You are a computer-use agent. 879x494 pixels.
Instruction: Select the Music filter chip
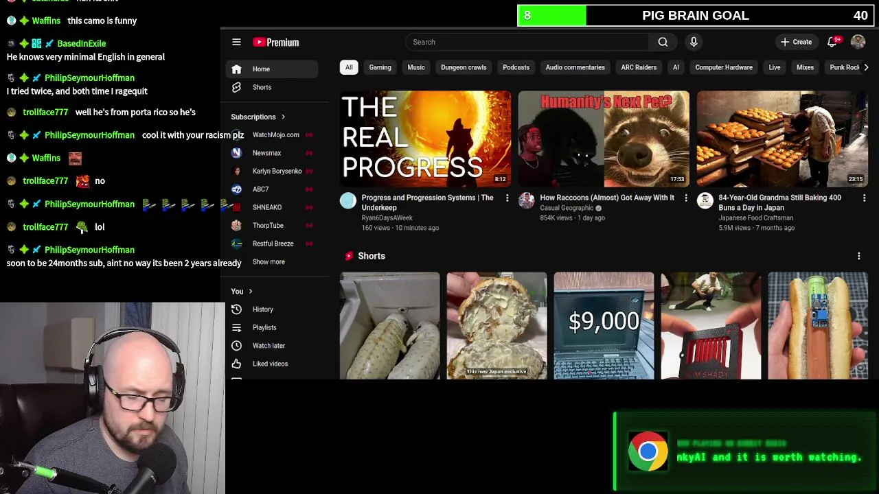pos(416,67)
